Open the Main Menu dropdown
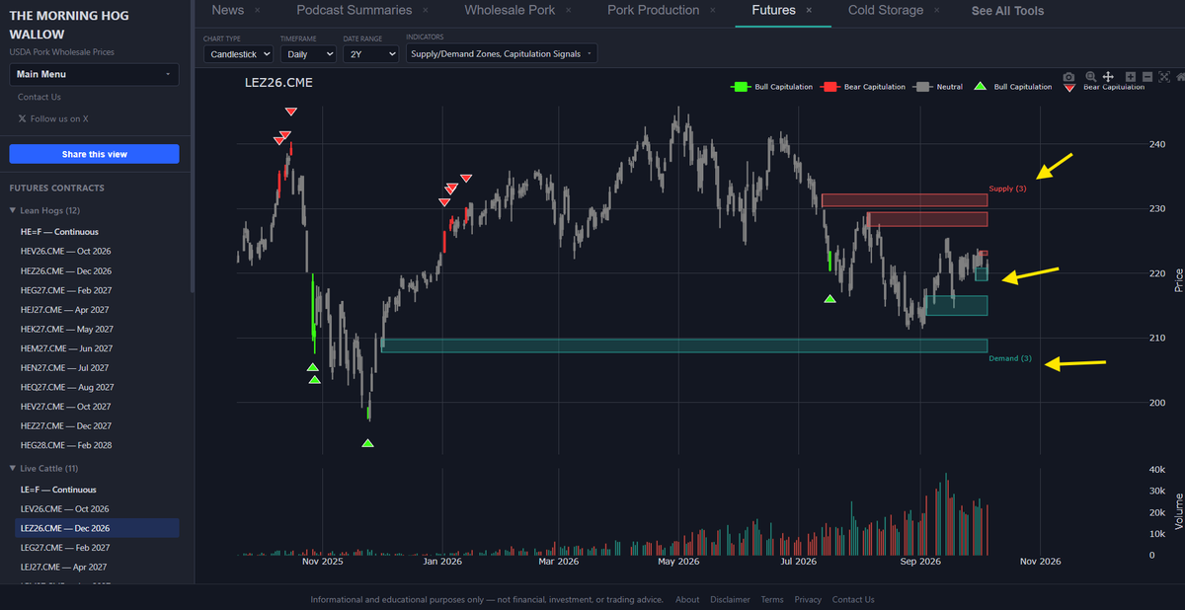1185x610 pixels. (94, 74)
